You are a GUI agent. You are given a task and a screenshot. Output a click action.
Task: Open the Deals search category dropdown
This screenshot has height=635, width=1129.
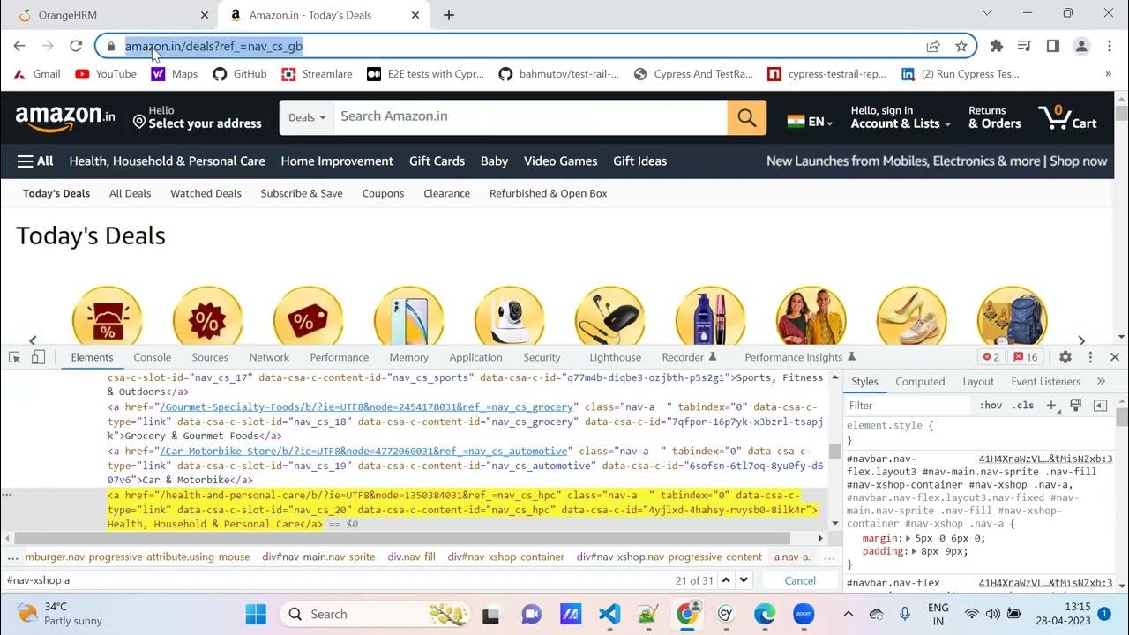point(307,117)
